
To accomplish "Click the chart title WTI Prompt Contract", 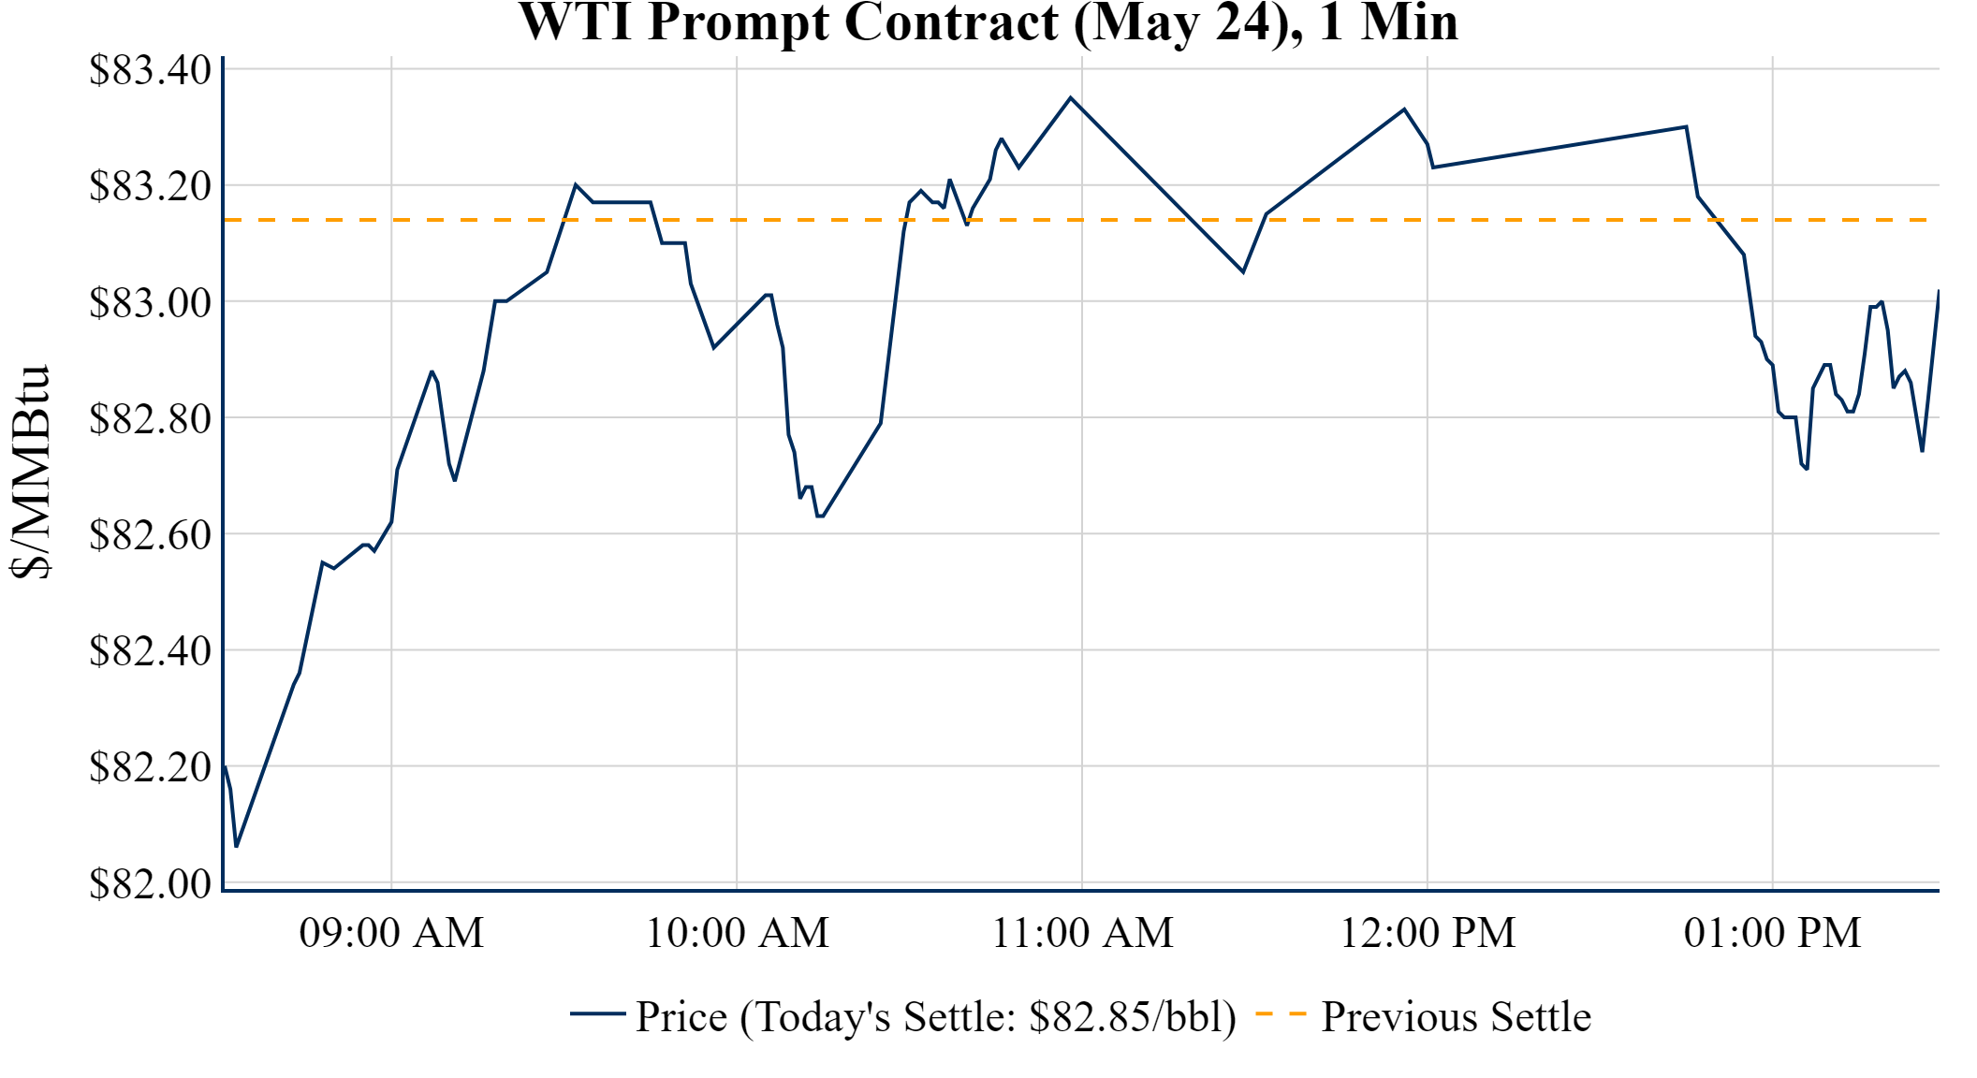I will tap(988, 22).
